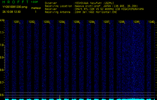Screen dimensions: 157x100
Task: Click the 0.6 kHz axis label
Action: 2,95
